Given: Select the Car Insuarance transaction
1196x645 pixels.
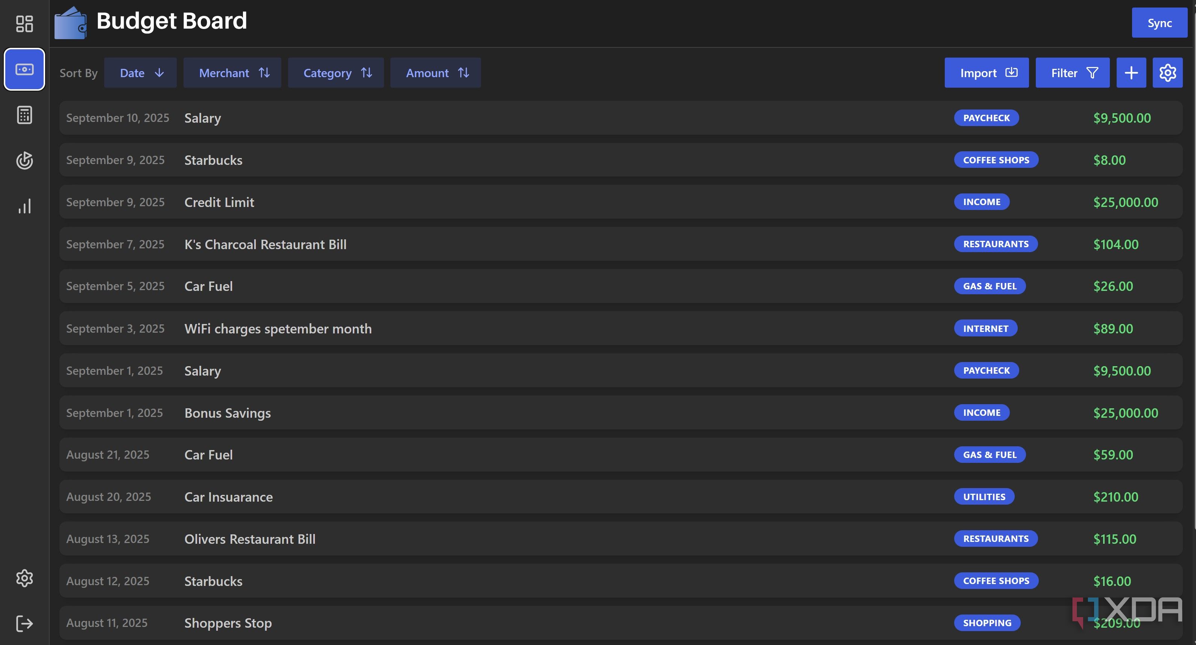Looking at the screenshot, I should tap(228, 497).
